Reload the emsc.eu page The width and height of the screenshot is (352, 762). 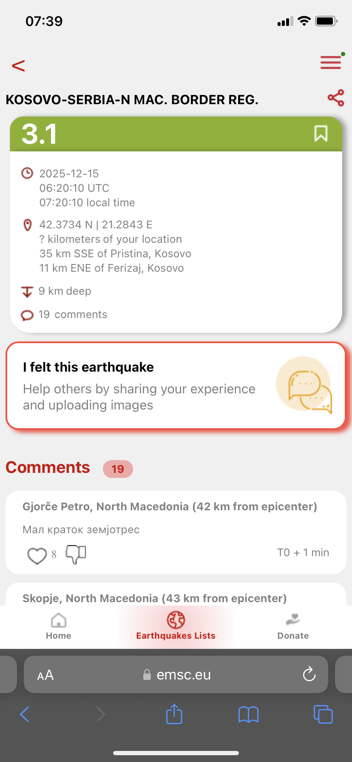click(309, 674)
